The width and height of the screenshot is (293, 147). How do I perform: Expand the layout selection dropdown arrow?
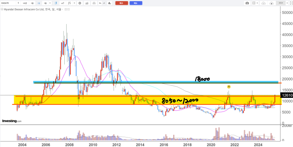click(x=258, y=3)
